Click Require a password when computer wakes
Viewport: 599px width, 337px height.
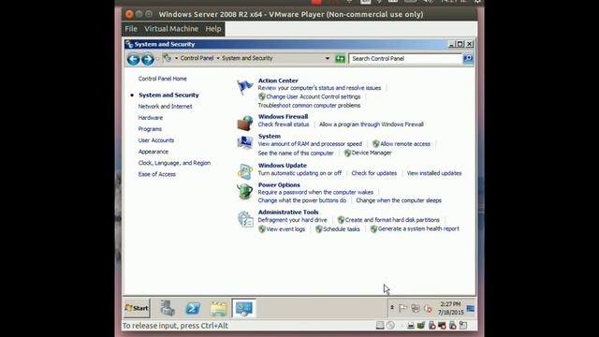315,192
